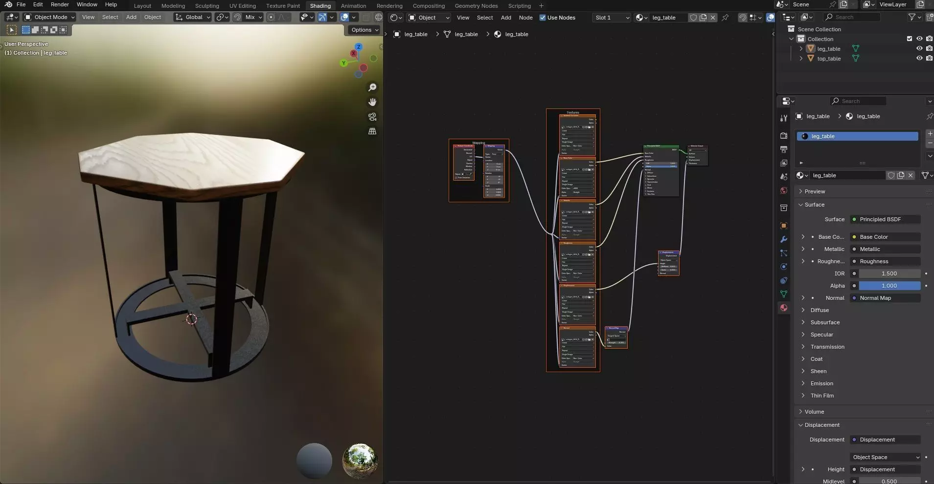Open the Physics properties tab
This screenshot has height=484, width=934.
[784, 267]
